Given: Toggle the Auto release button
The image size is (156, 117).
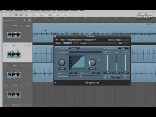Looking at the screenshot, I should 98,60.
